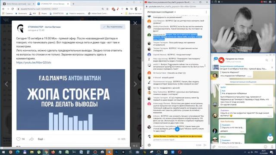Open the 'Интересные сообщения' chat filter dropdown
The width and height of the screenshot is (276, 155).
click(x=161, y=12)
